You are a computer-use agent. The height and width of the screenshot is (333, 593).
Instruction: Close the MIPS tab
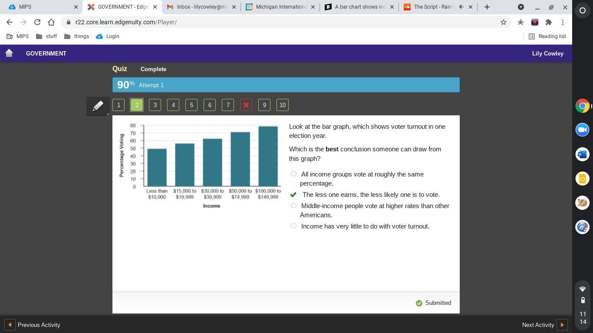pyautogui.click(x=76, y=7)
